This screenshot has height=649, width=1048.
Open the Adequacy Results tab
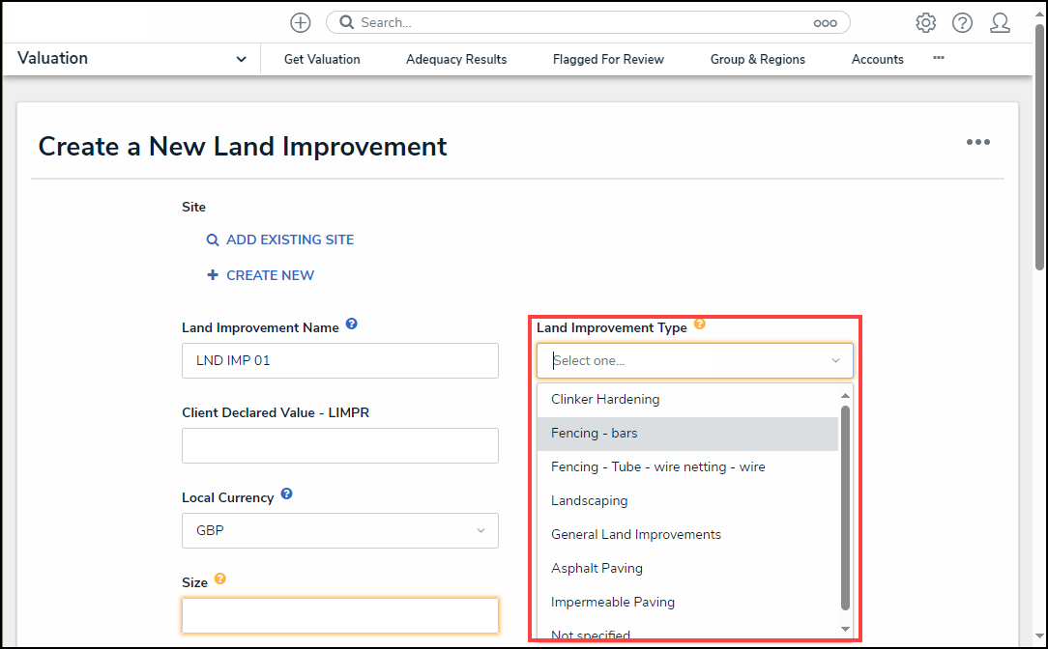point(456,60)
